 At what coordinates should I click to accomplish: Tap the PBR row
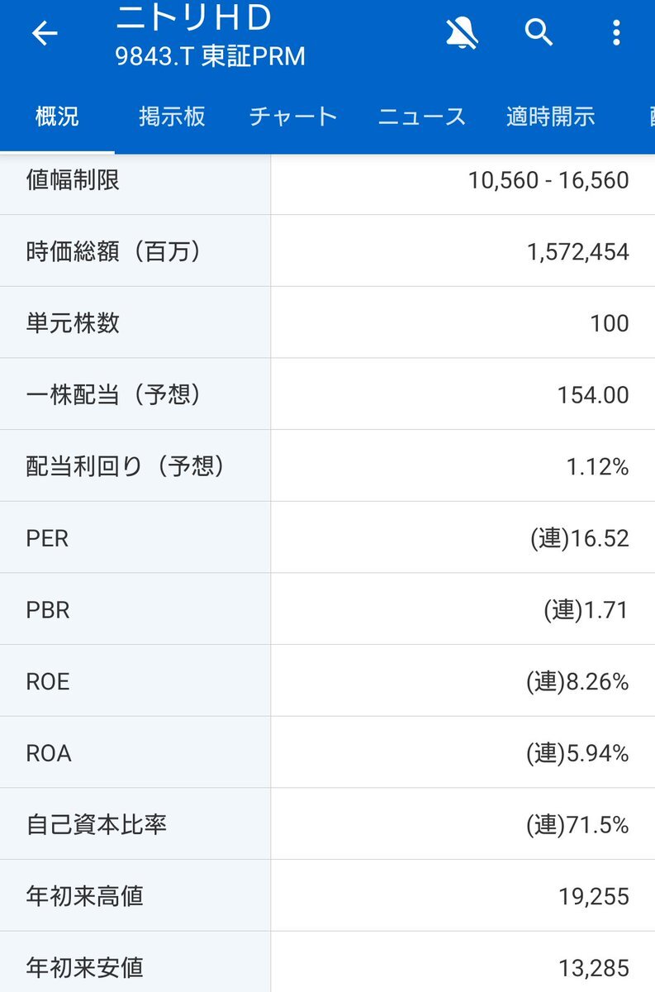tap(327, 610)
